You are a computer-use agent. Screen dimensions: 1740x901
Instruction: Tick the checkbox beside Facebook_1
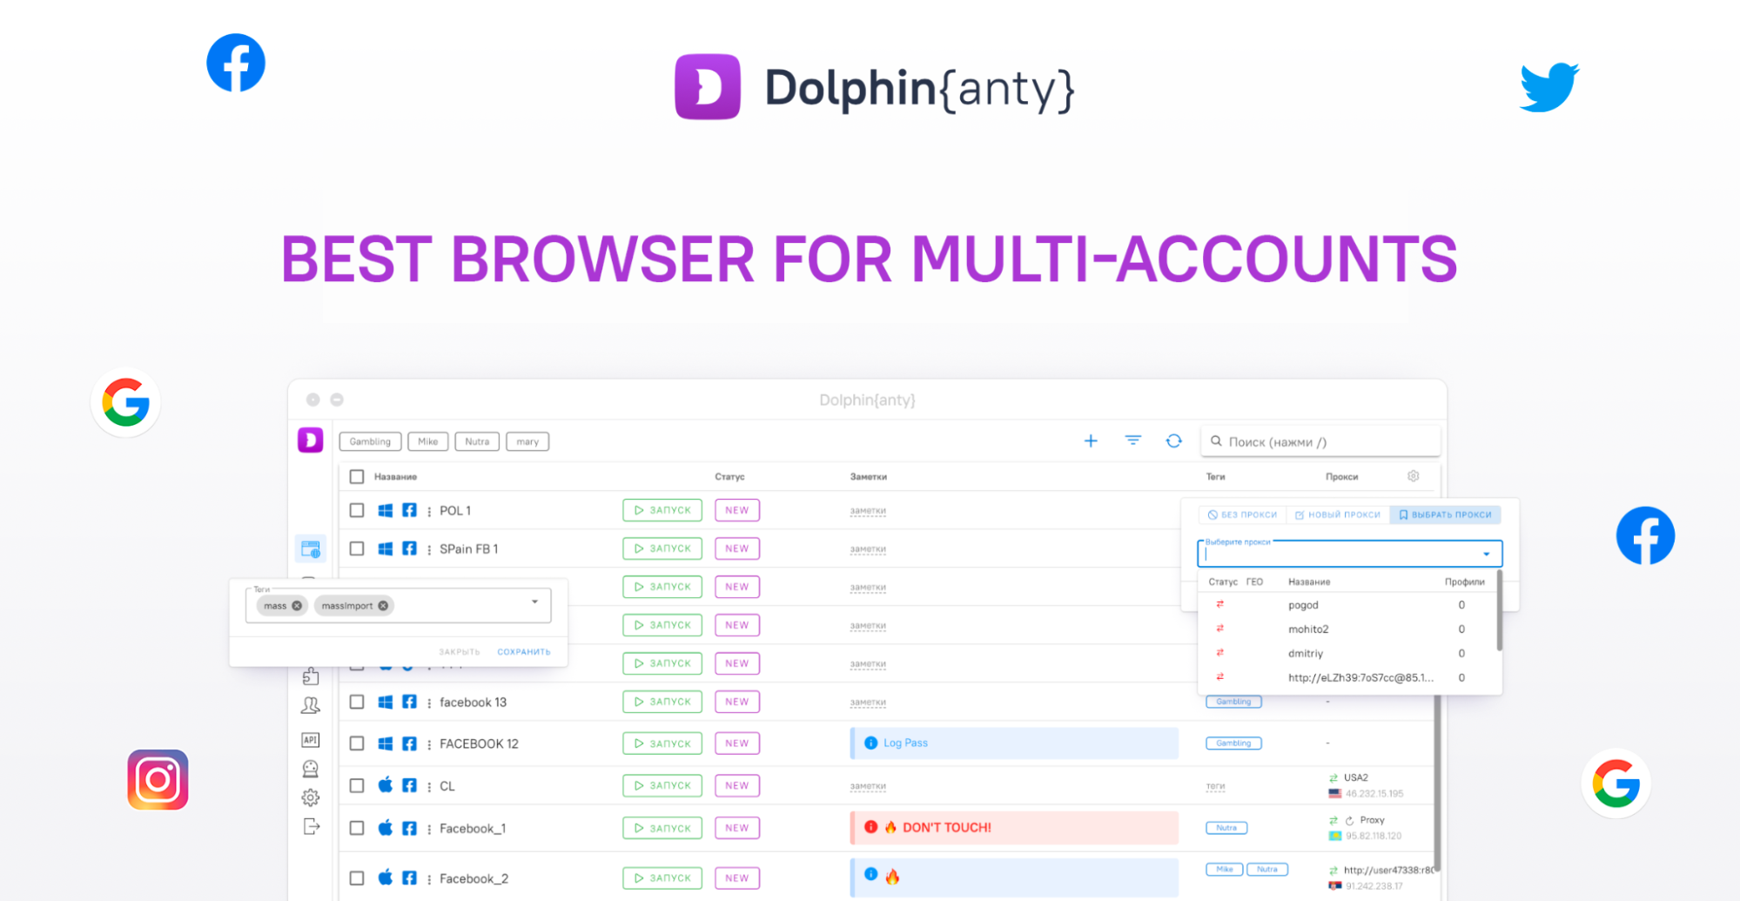(356, 828)
